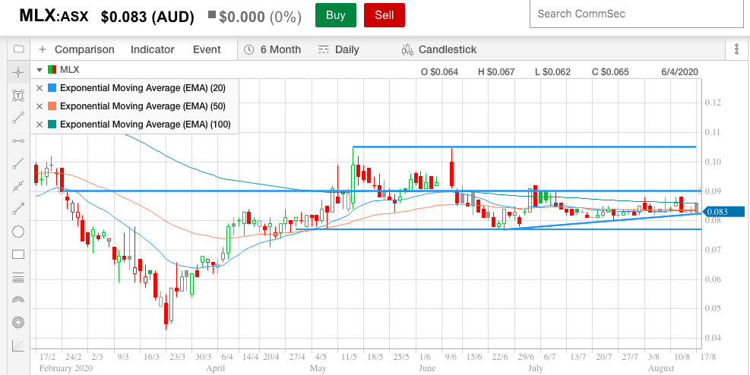
Task: Click the red-green MLX series icon
Action: point(52,70)
